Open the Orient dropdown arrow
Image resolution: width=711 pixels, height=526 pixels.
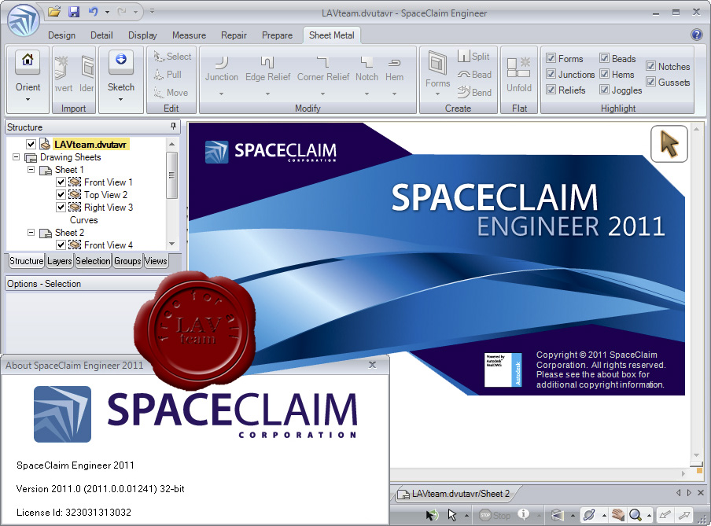(x=28, y=99)
